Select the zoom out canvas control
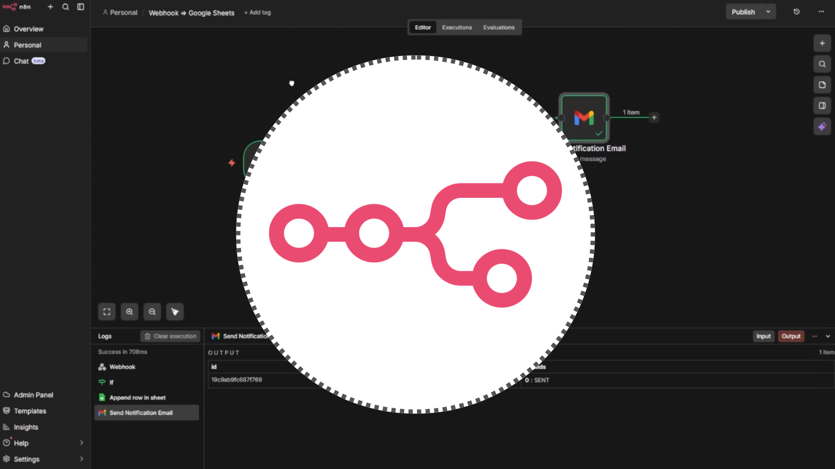This screenshot has height=469, width=835. coord(152,312)
